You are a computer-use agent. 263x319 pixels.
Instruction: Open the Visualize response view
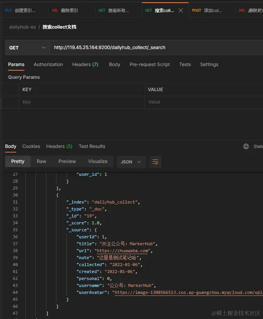[x=98, y=161]
